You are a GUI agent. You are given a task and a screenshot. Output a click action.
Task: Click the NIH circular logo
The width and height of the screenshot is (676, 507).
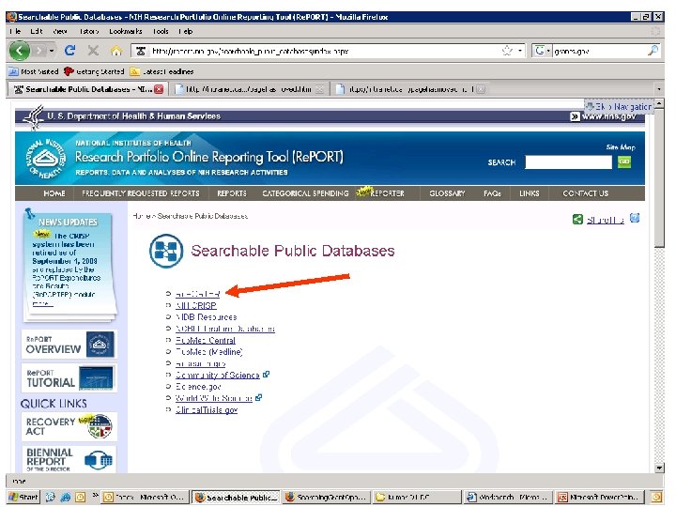pyautogui.click(x=46, y=159)
